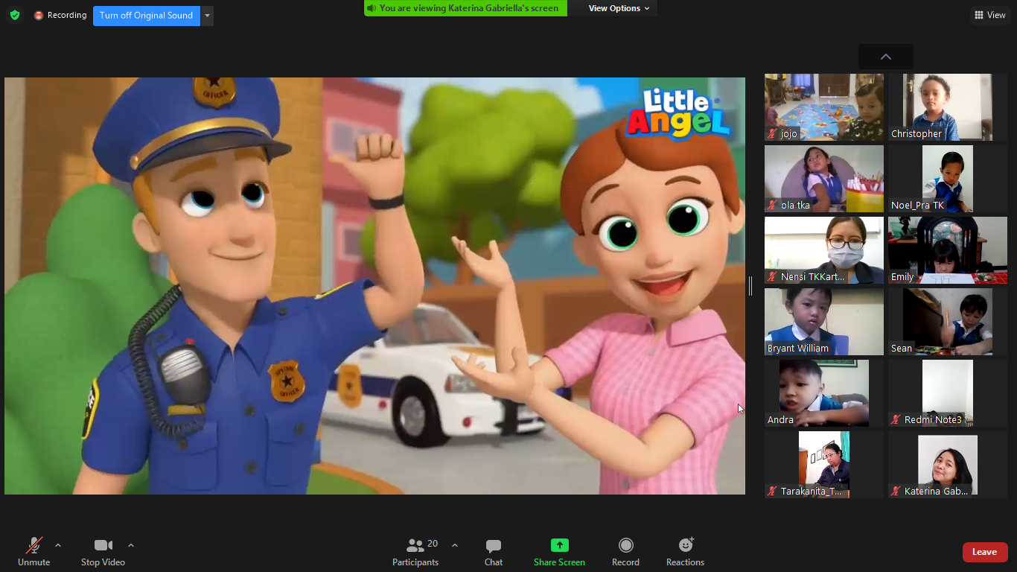1017x572 pixels.
Task: Open the View Options dropdown
Action: (619, 8)
